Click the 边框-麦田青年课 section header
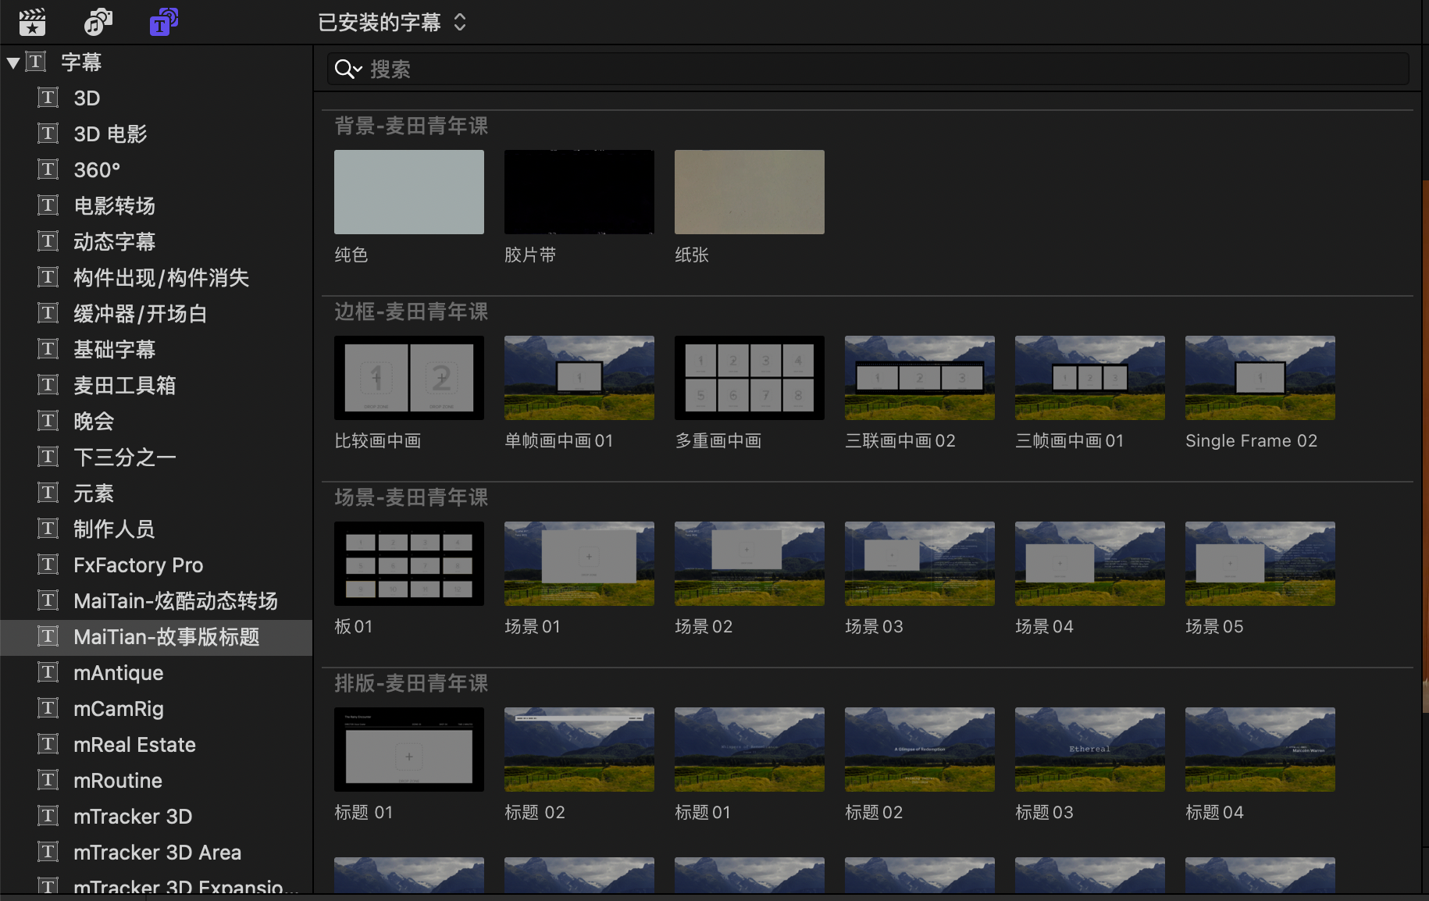The image size is (1429, 901). pos(412,312)
